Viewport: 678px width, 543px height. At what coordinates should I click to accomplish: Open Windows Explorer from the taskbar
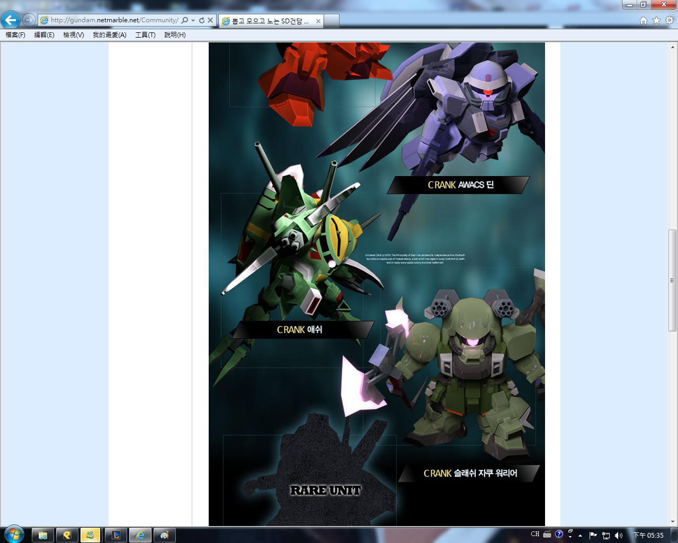43,535
